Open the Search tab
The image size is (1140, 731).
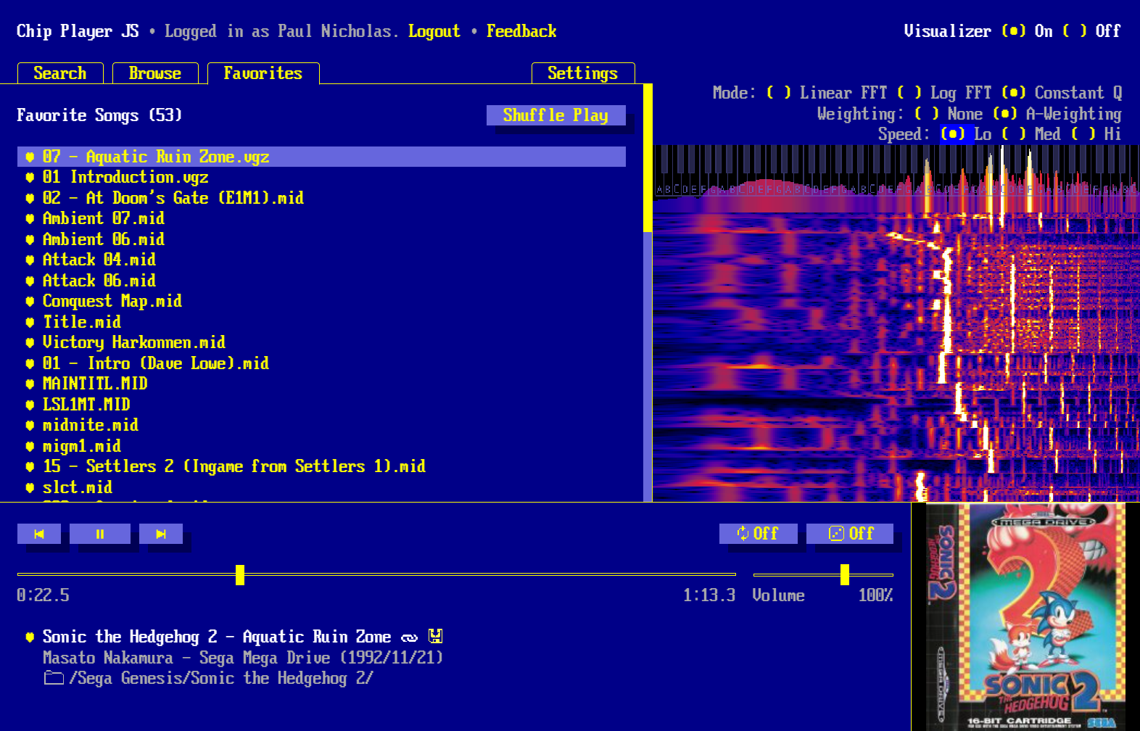60,73
